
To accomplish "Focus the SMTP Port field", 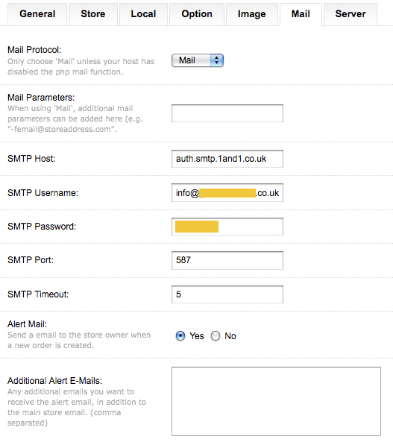I will pyautogui.click(x=227, y=260).
